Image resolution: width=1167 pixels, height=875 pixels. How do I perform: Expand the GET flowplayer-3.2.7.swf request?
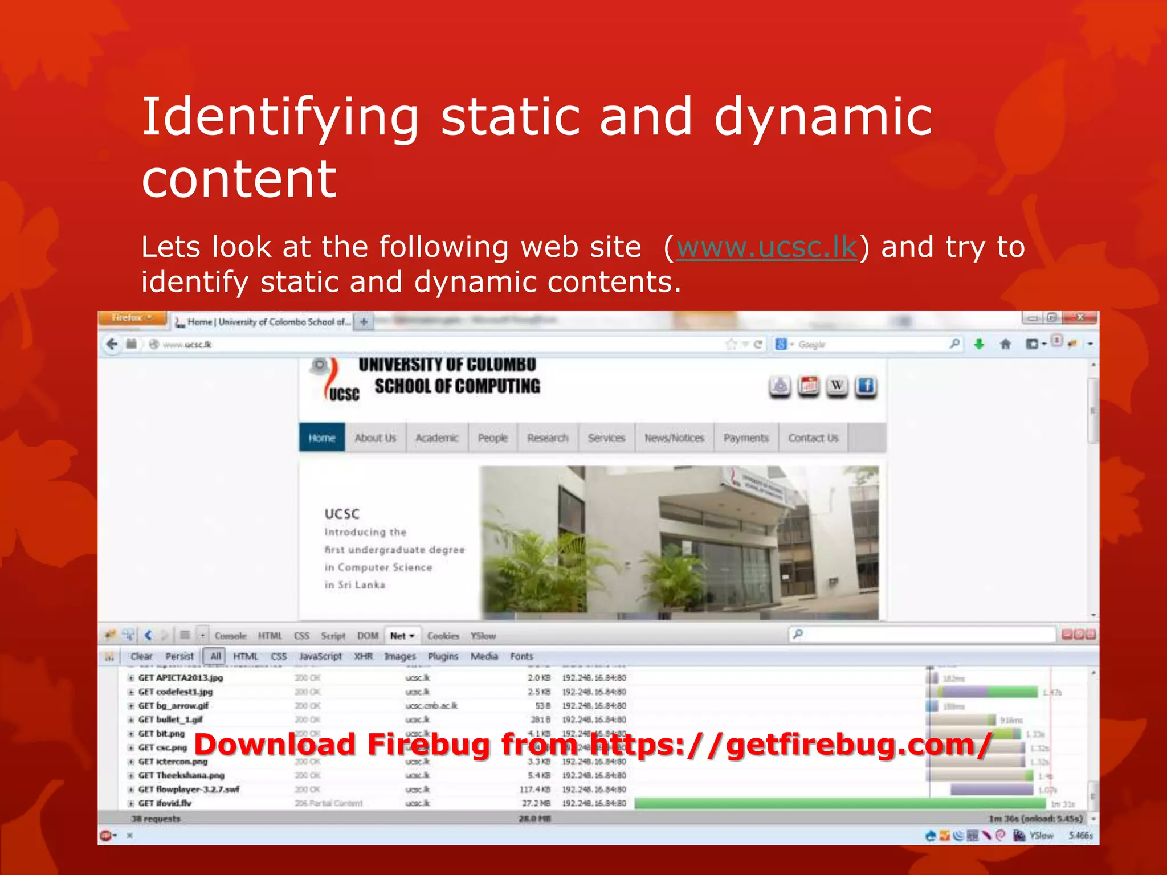click(131, 790)
